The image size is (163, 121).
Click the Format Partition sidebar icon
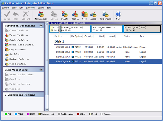[x=7, y=35]
